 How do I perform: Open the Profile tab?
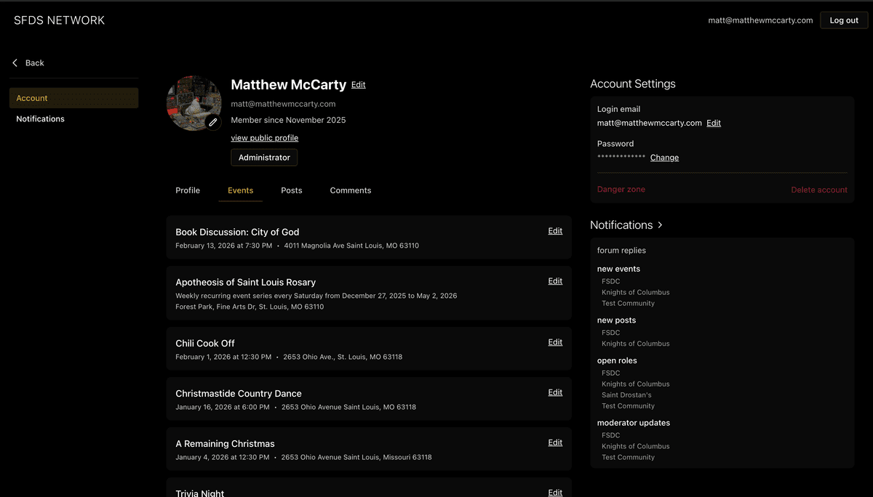(x=188, y=190)
